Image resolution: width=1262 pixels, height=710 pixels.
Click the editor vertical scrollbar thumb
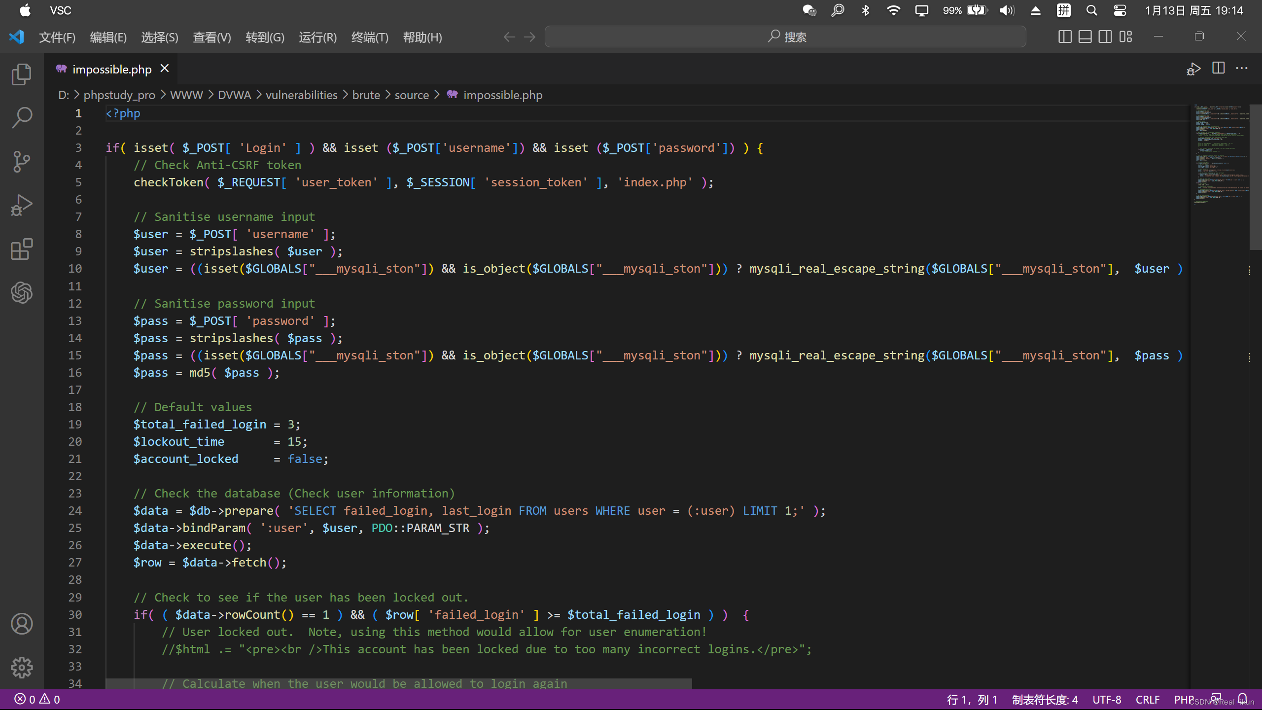click(x=1255, y=177)
